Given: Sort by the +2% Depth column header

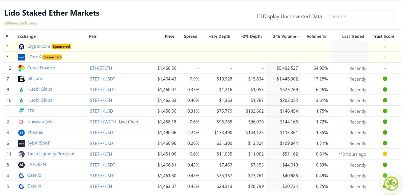Looking at the screenshot, I should pos(219,36).
